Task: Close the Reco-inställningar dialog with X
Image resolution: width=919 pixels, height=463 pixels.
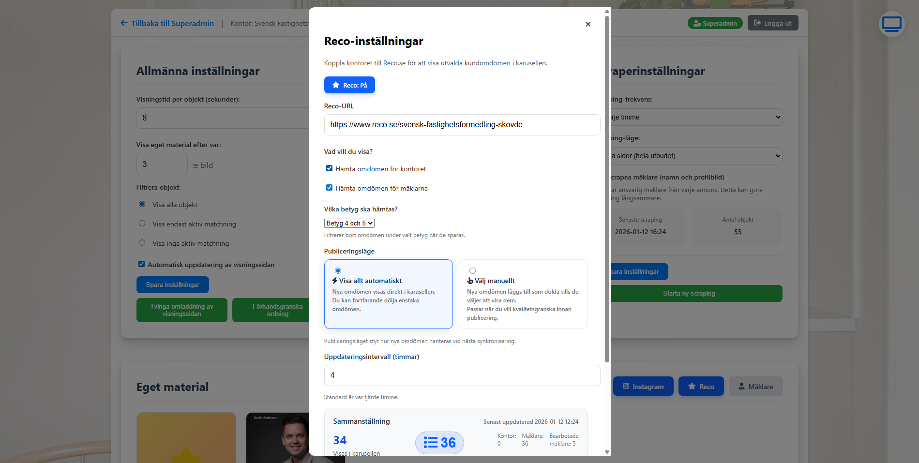Action: (588, 24)
